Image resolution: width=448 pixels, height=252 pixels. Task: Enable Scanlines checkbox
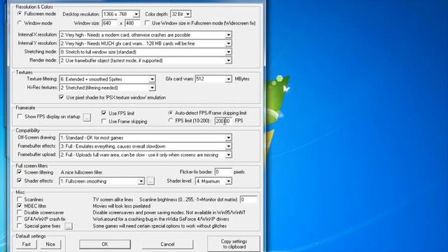[20, 199]
